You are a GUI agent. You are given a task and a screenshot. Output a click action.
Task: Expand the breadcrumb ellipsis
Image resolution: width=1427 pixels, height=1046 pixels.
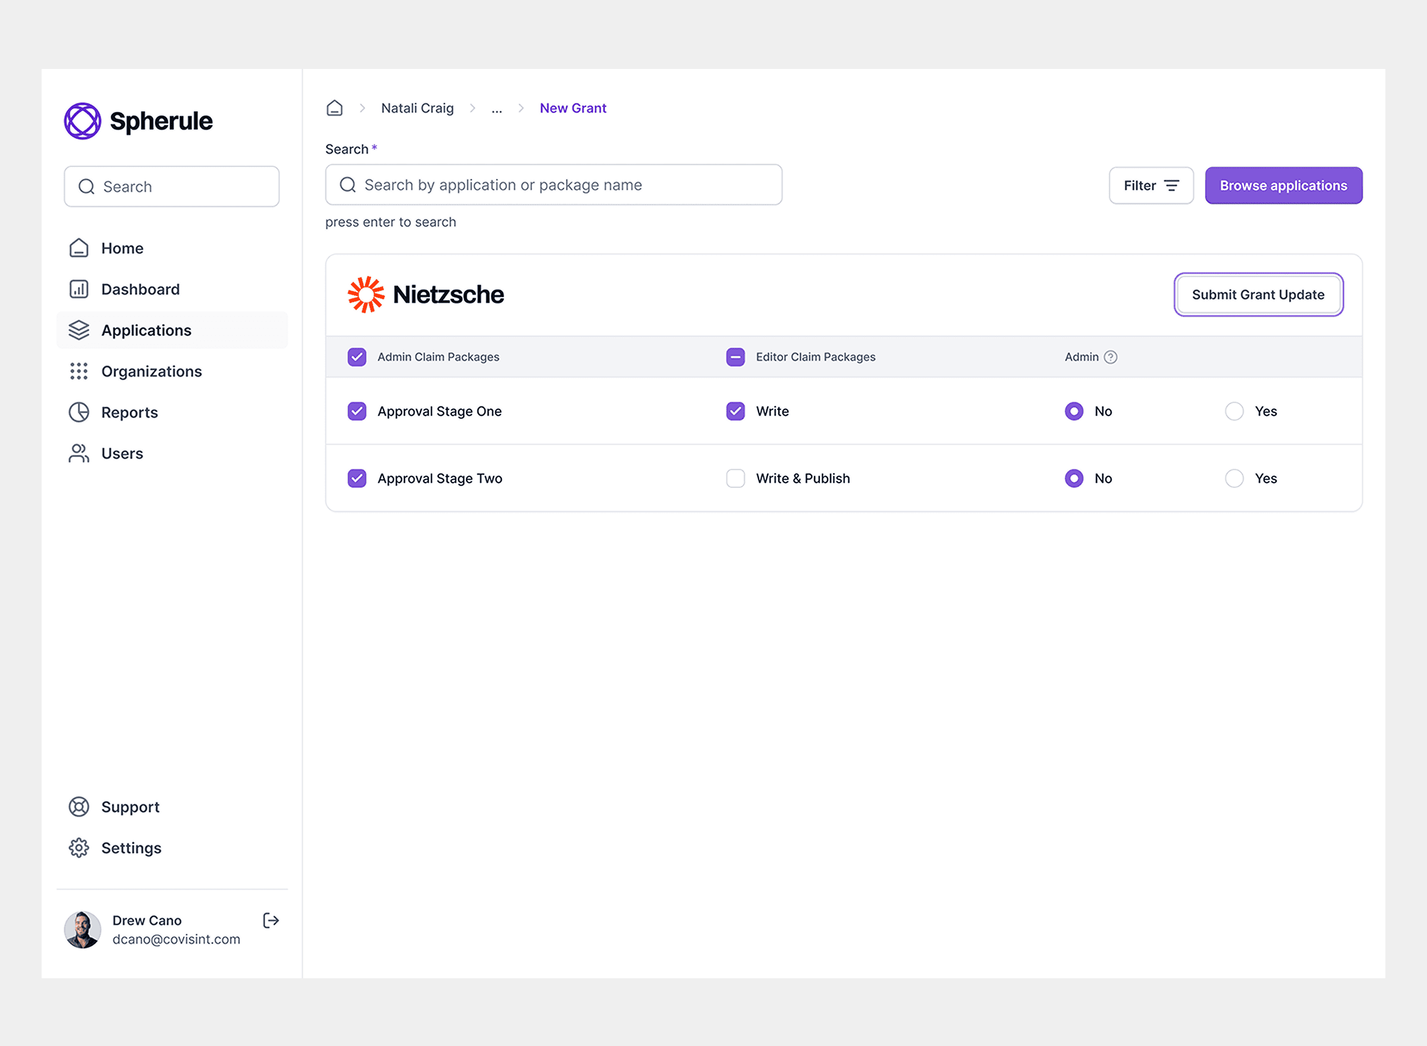[x=496, y=108]
